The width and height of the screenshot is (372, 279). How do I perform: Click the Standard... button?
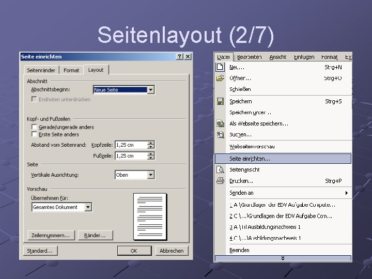point(40,251)
